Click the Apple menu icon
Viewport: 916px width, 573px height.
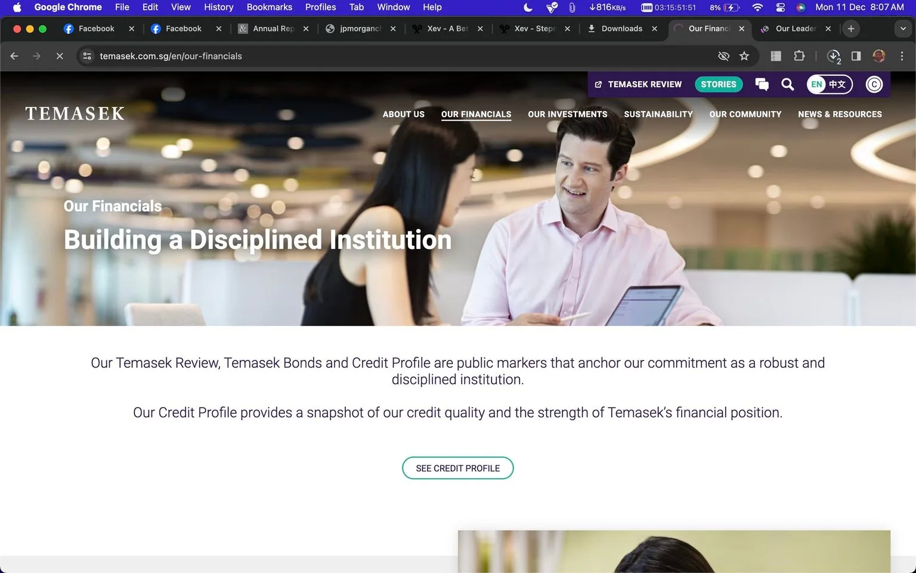pyautogui.click(x=17, y=7)
